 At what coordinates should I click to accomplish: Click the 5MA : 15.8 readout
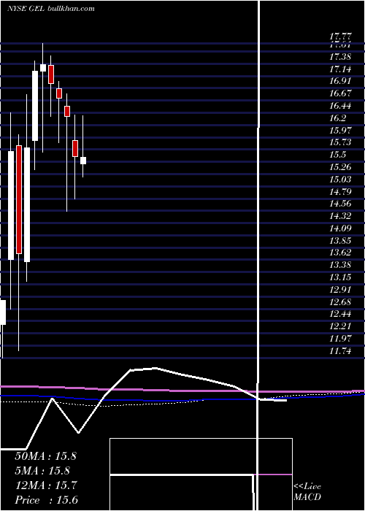(42, 471)
